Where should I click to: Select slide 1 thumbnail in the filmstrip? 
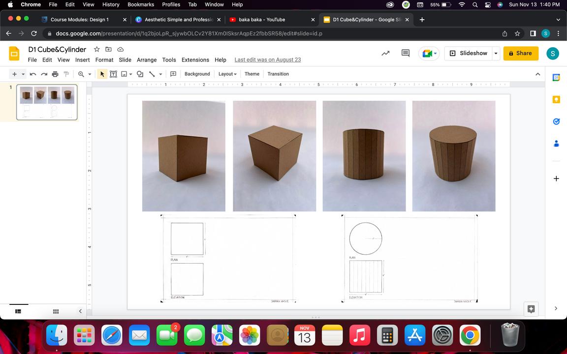tap(47, 102)
